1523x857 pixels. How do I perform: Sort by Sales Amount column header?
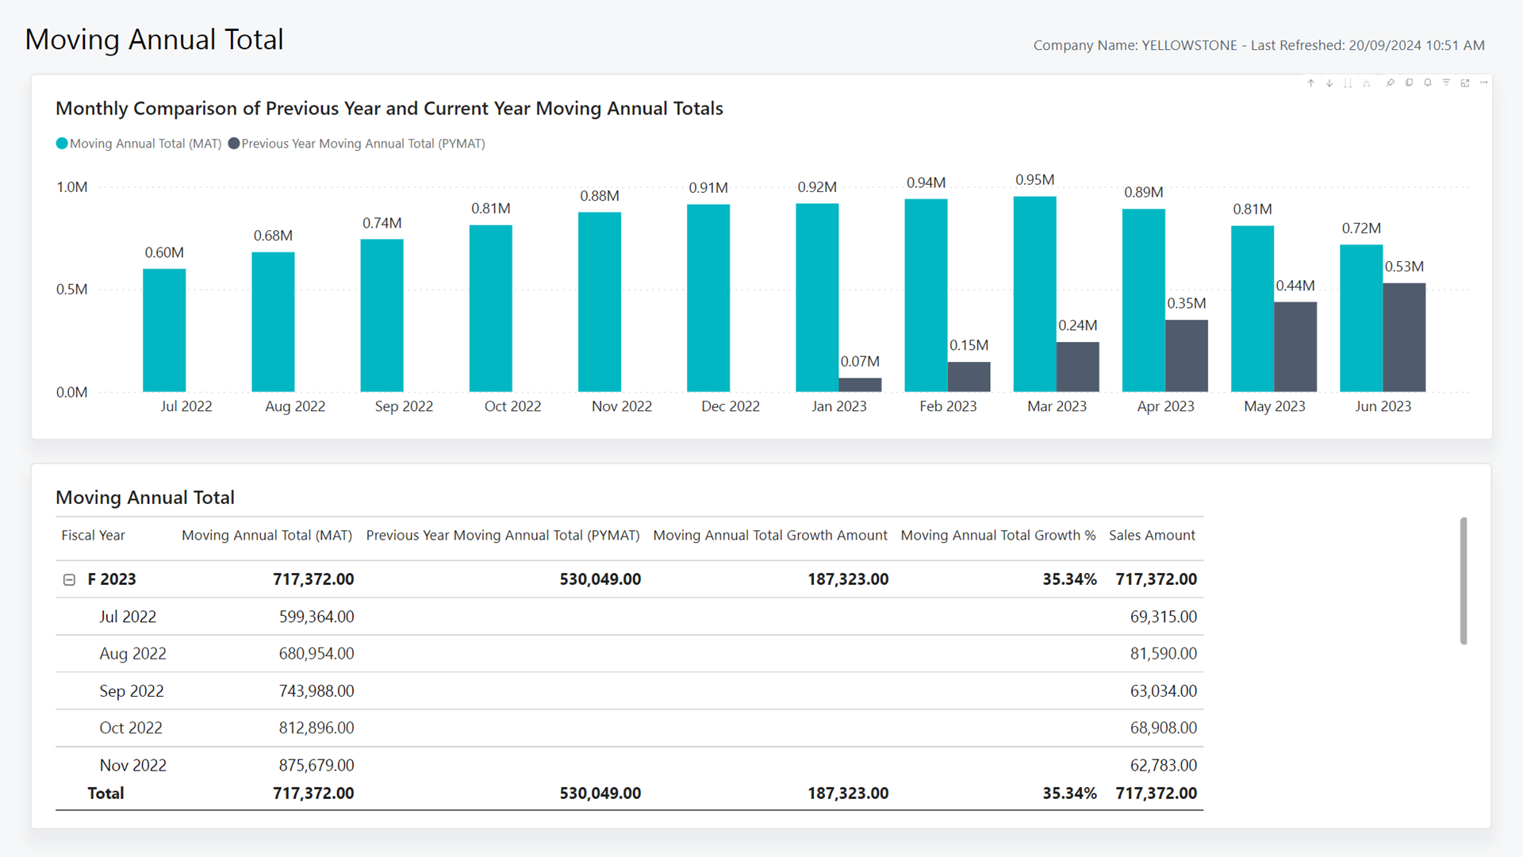click(x=1152, y=536)
